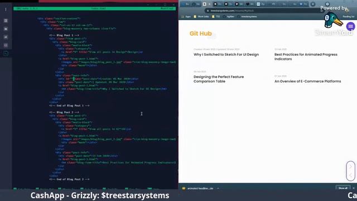Click the scroll up-down pill widget on page
Screen dimensions: 357x201
pos(351,171)
